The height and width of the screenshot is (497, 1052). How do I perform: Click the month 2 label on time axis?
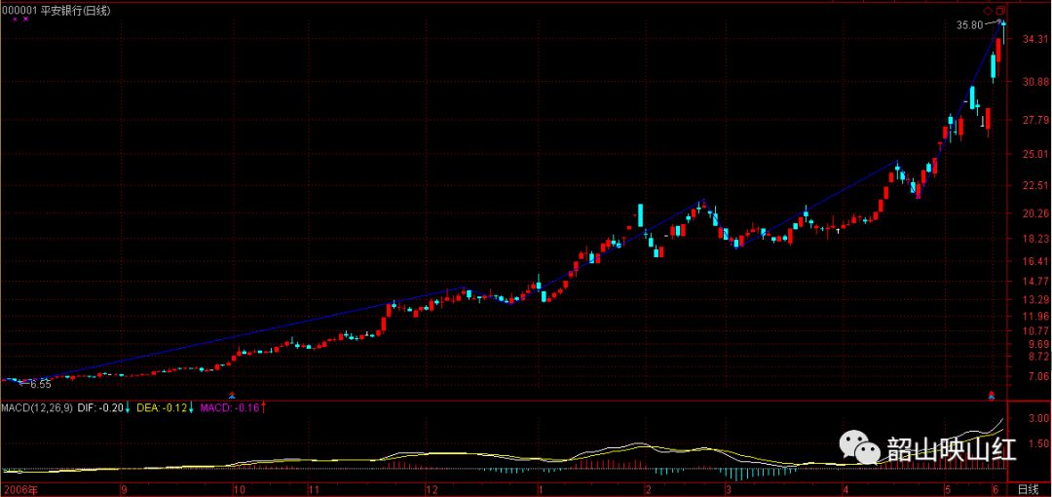(x=648, y=488)
